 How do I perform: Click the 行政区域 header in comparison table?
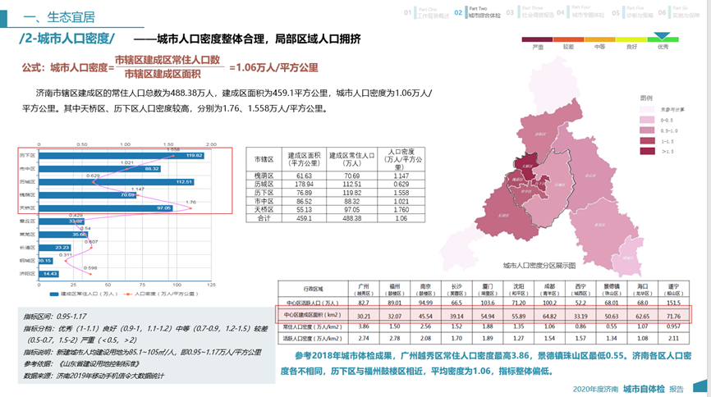(314, 289)
